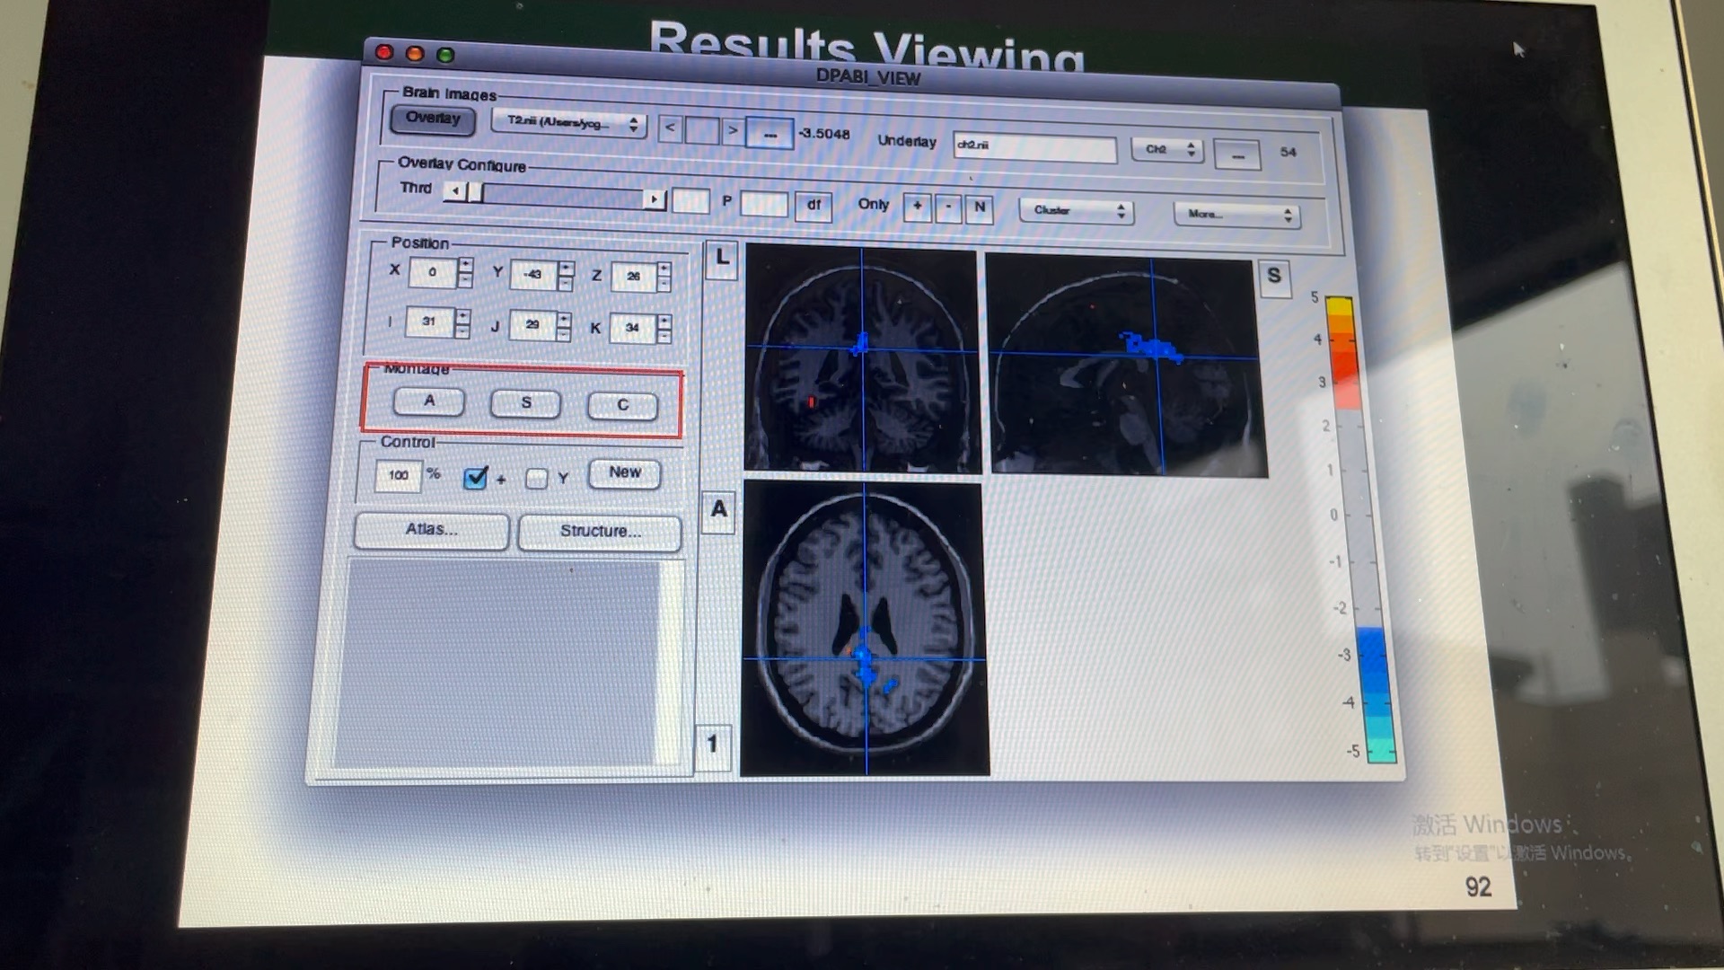Close DPABI_VIEW window with red button
Screen dimensions: 1724x970
pos(384,52)
